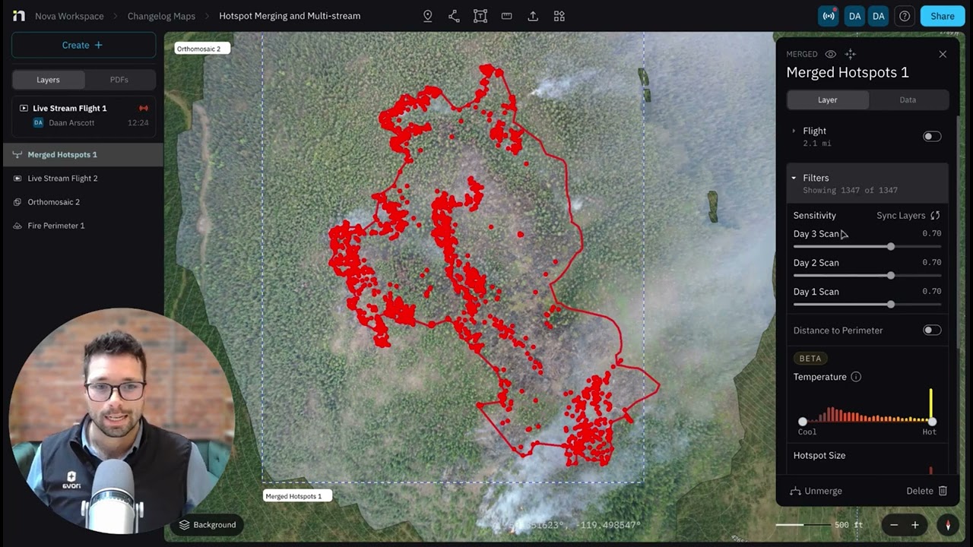973x547 pixels.
Task: Click the Live Stream Flight 1 play icon
Action: [24, 108]
